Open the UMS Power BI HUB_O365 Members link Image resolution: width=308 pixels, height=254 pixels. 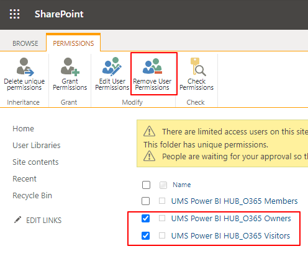point(234,201)
